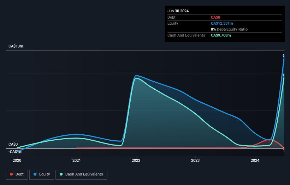Screen dimensions: 290x185
Task: Toggle the Equity series legend button
Action: (42, 174)
